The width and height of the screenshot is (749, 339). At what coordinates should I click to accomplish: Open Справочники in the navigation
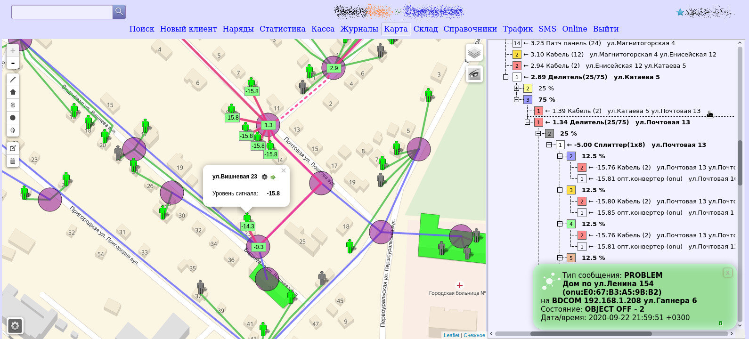pyautogui.click(x=470, y=29)
